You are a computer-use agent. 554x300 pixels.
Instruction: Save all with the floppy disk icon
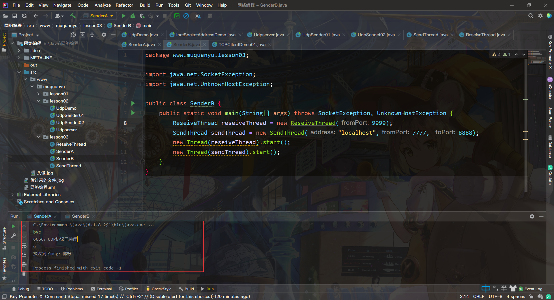click(x=15, y=16)
